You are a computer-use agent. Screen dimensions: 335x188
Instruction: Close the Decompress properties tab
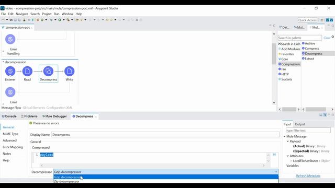(x=96, y=117)
